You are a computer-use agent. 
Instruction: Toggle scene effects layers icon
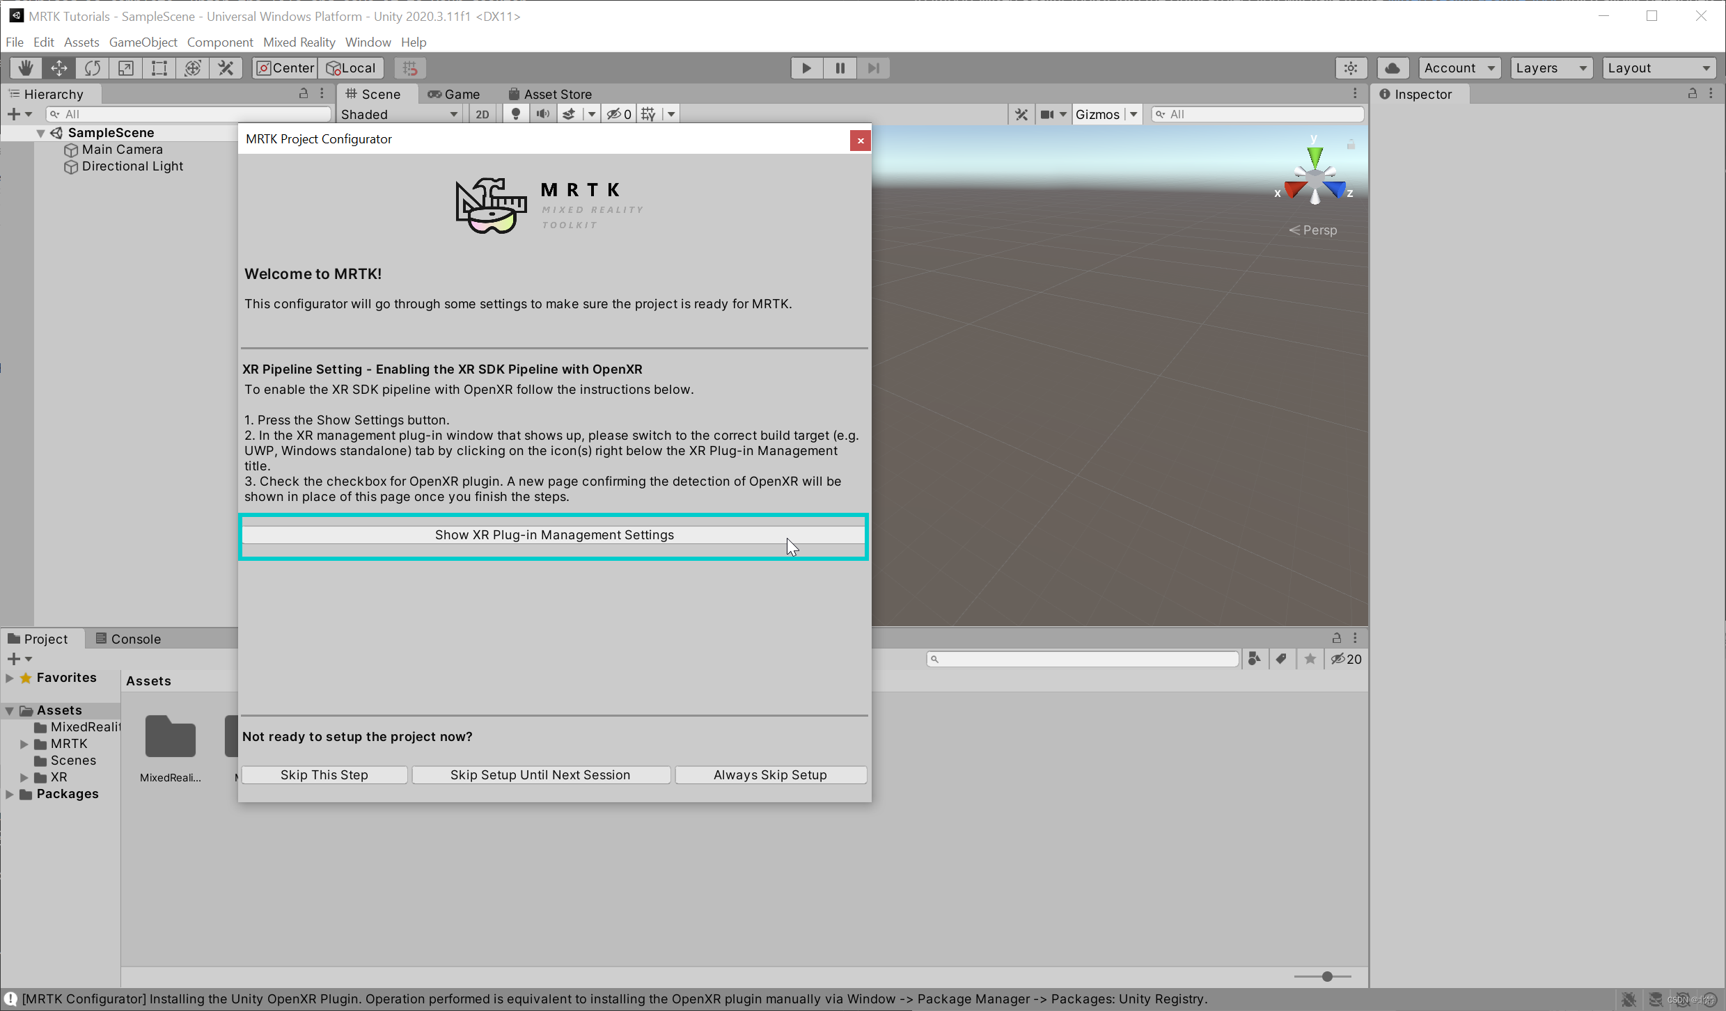click(569, 114)
